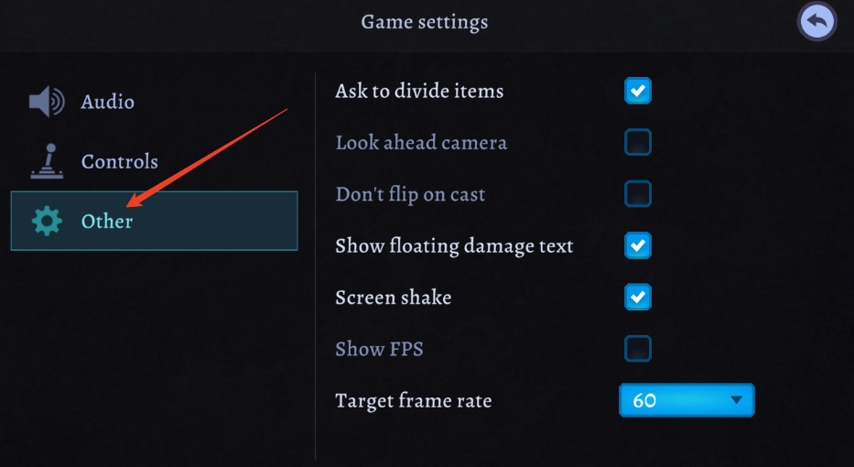854x467 pixels.
Task: Click the Screen shake label
Action: [394, 298]
